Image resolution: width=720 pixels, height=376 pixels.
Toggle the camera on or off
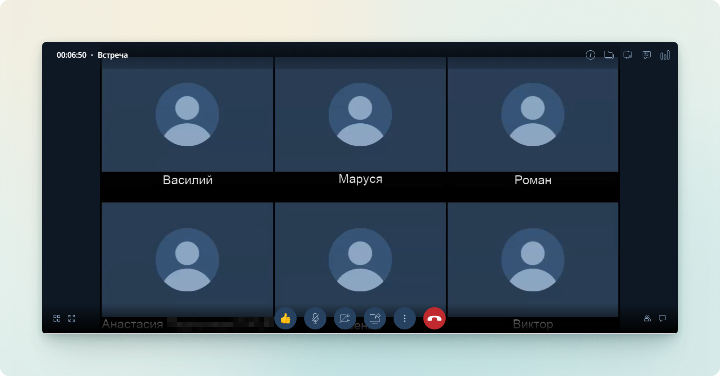pyautogui.click(x=345, y=318)
